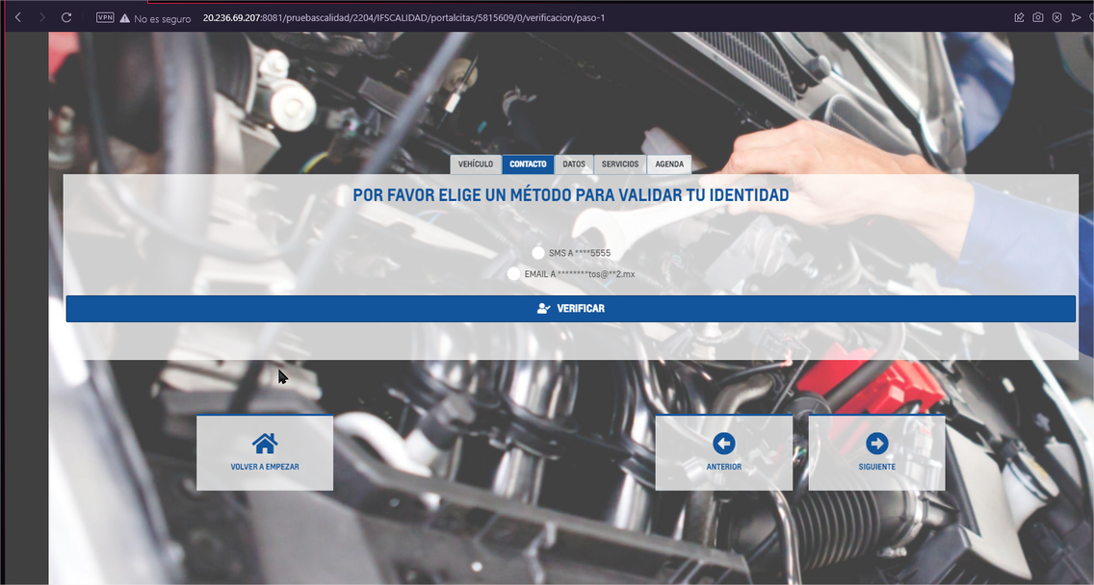Click the 'No es seguro' security label
The image size is (1094, 585).
(163, 19)
